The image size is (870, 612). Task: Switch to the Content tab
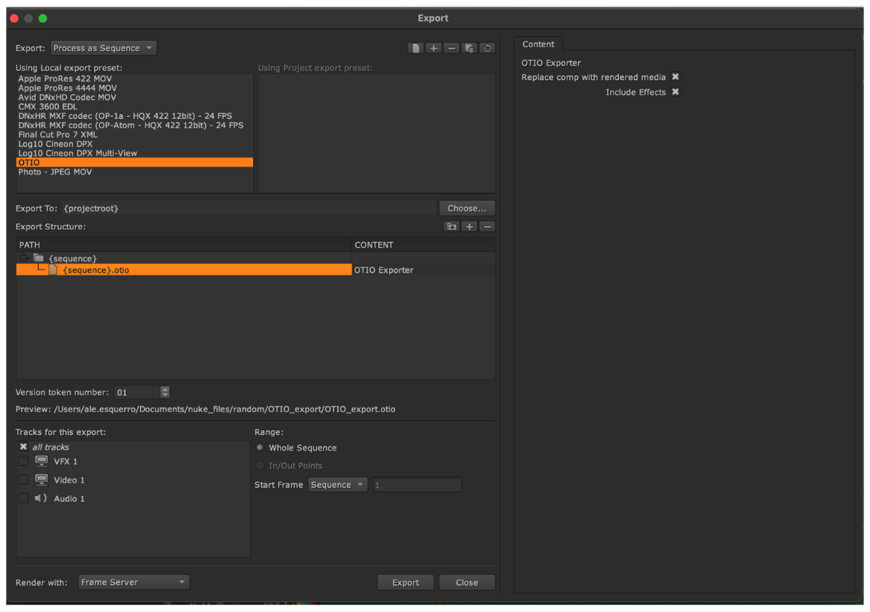coord(538,45)
